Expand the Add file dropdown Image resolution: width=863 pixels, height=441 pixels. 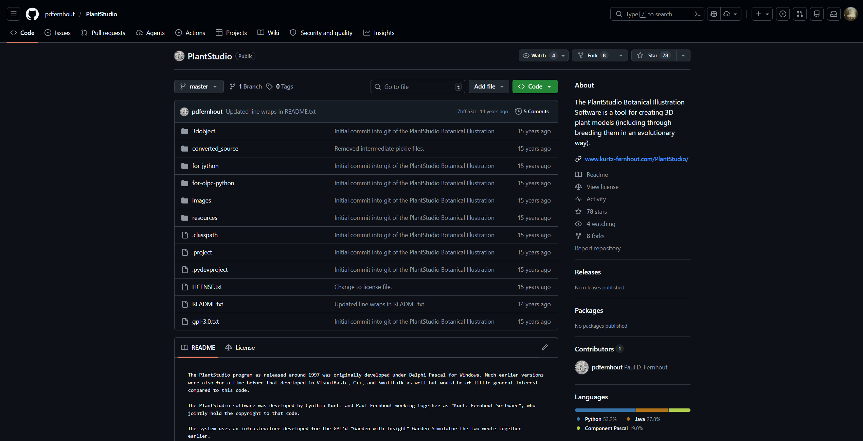click(x=488, y=87)
